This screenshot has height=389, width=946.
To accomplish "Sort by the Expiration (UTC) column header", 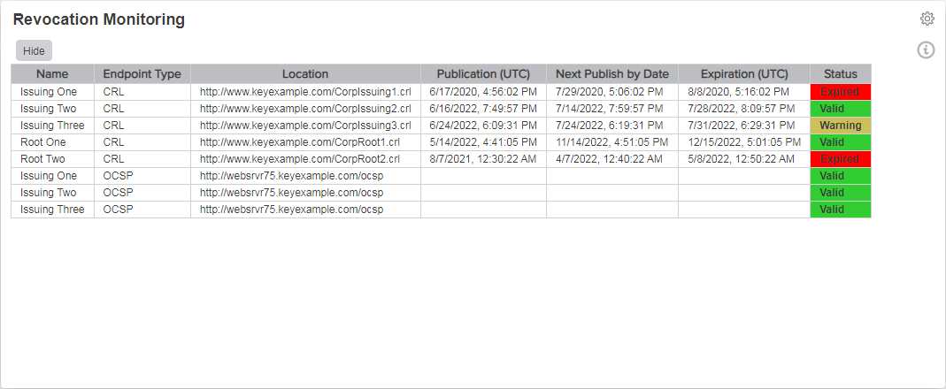I will pos(744,74).
